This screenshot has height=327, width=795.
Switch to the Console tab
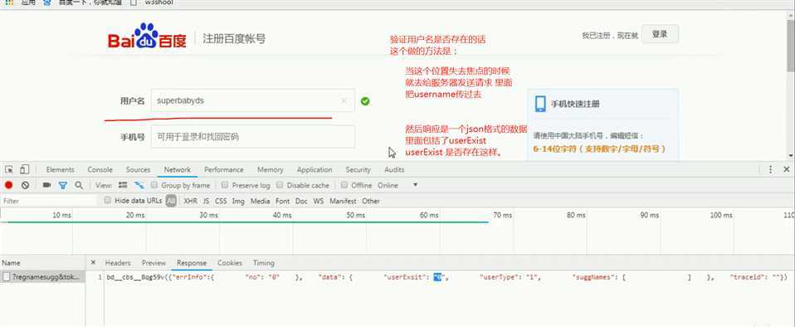coord(100,169)
